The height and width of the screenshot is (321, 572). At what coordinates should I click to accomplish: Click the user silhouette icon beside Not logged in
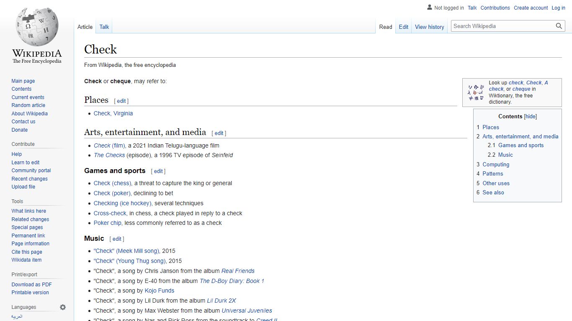click(x=430, y=8)
